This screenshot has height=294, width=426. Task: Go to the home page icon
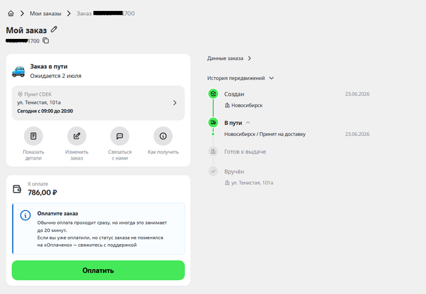pos(11,13)
